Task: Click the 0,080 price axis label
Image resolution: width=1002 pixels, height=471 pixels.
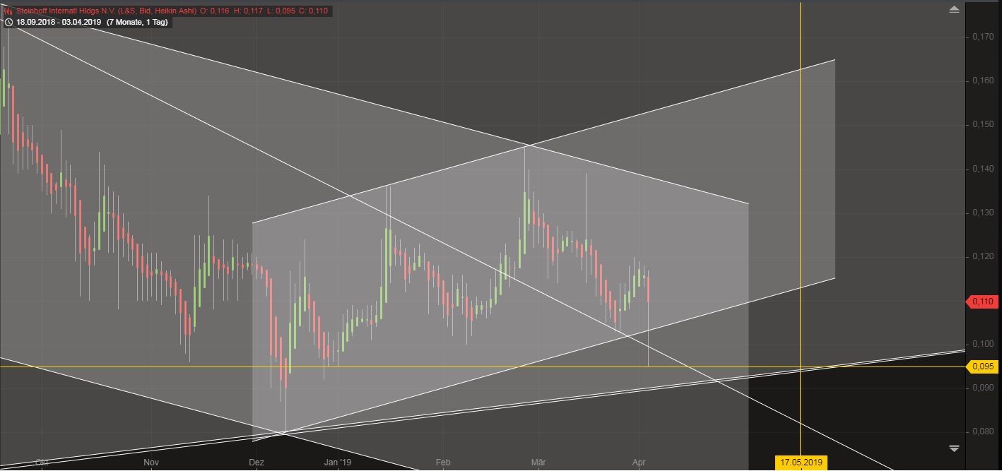Action: 983,431
